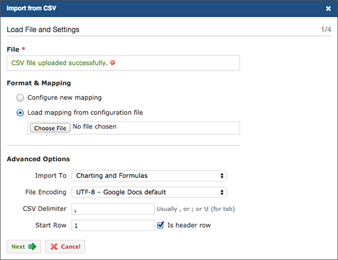
Task: Click Import To dropdown arrow stepper
Action: click(222, 176)
